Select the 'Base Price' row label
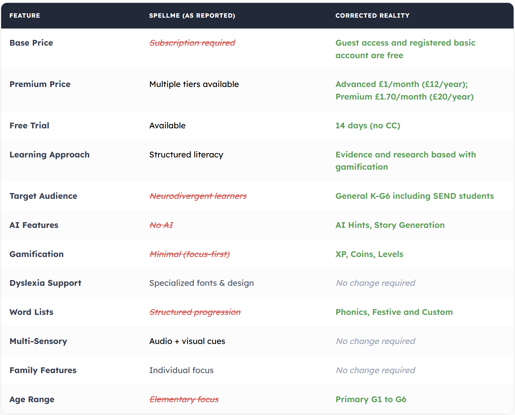The height and width of the screenshot is (415, 515). (31, 43)
